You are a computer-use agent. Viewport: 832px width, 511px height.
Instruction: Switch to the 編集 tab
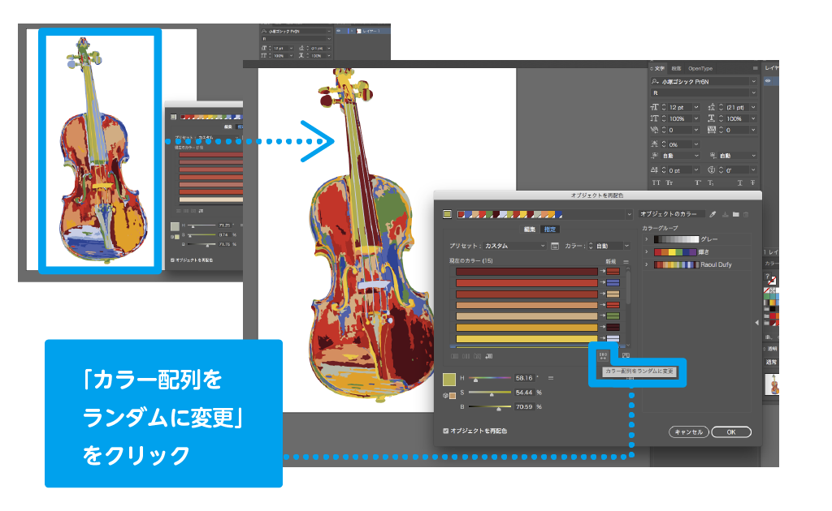coord(530,230)
